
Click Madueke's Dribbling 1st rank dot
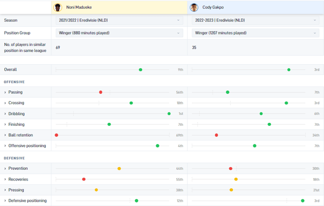[x=169, y=114]
